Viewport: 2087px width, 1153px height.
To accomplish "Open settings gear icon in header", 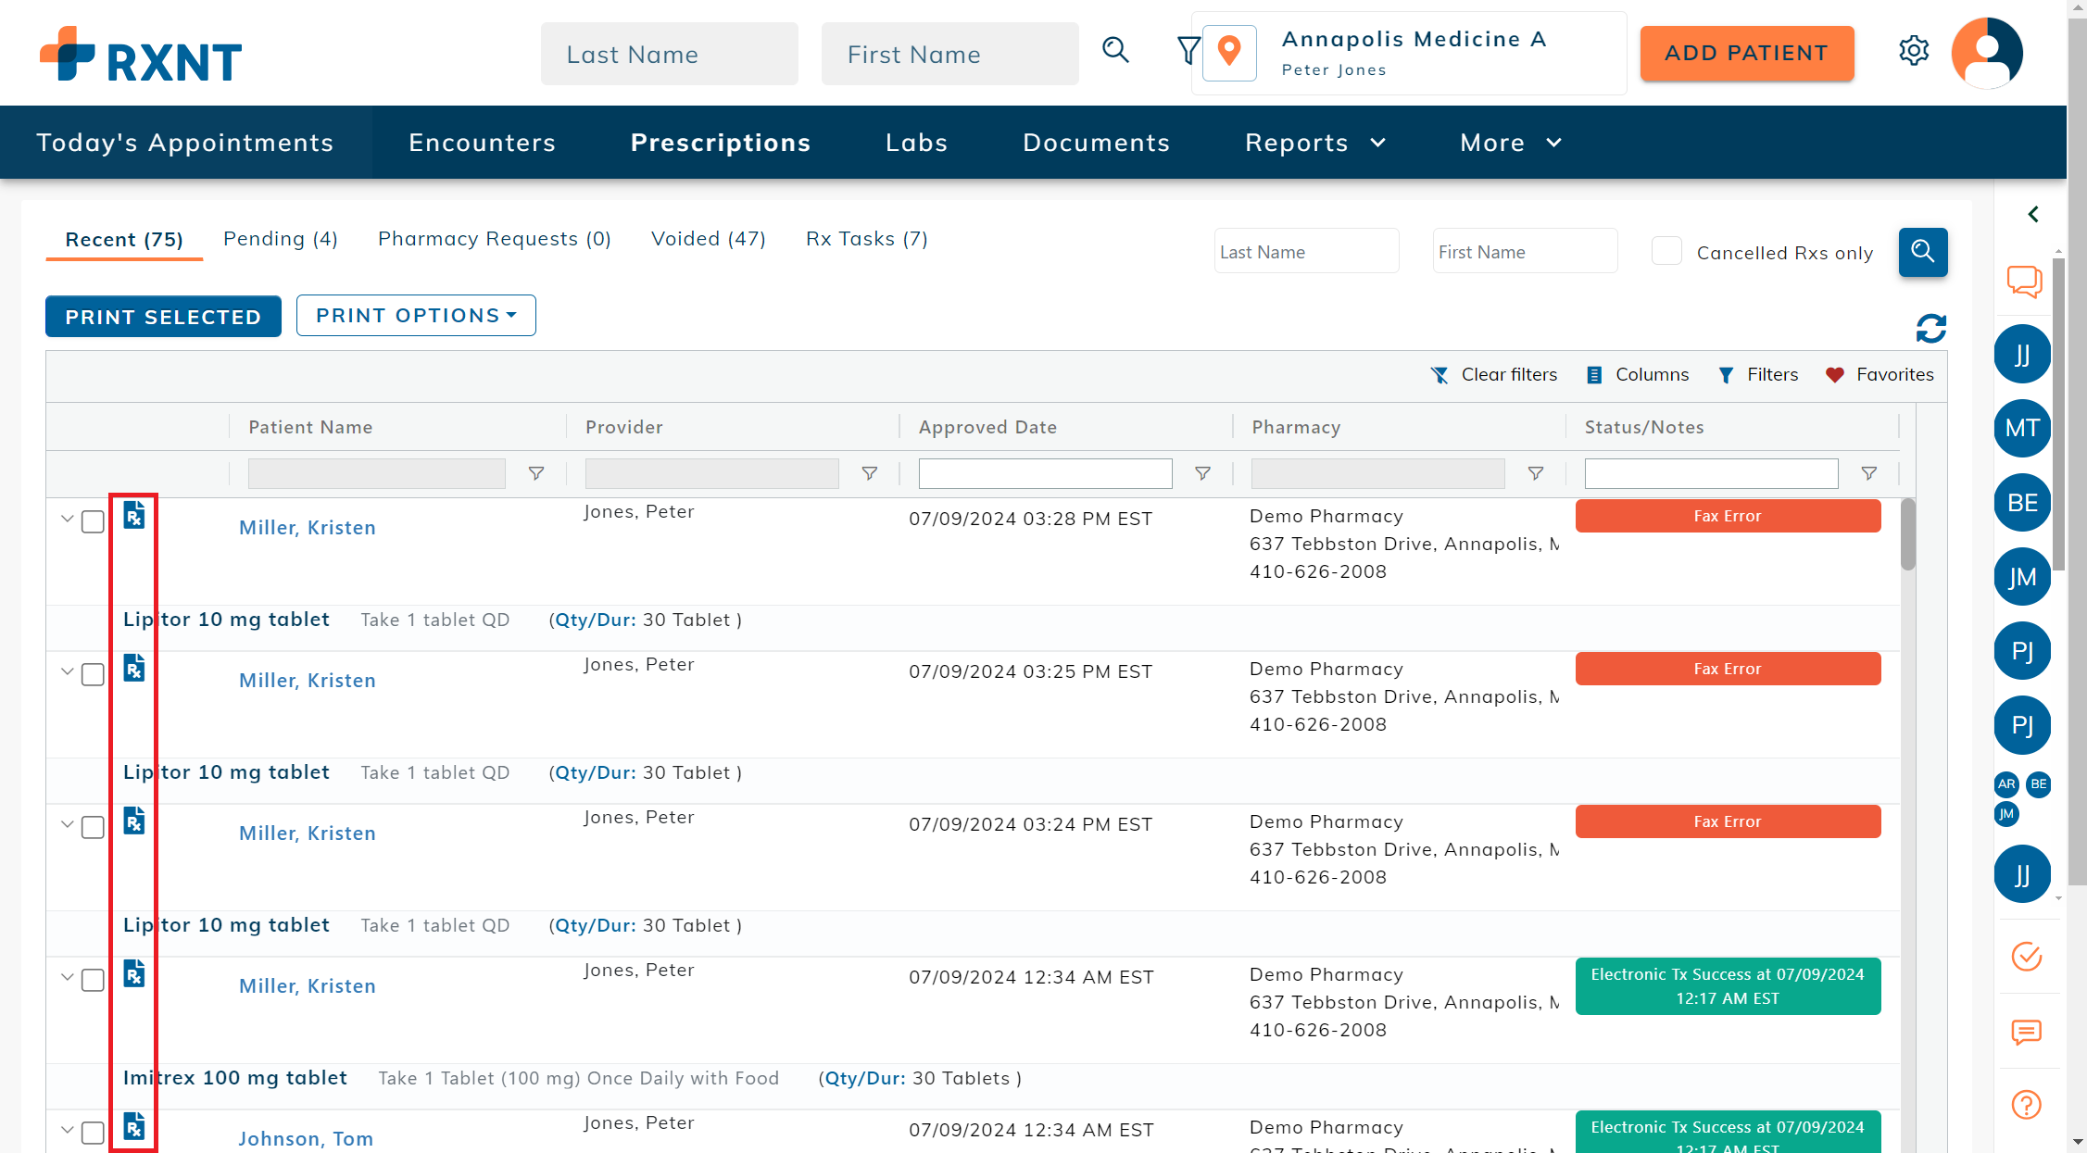I will tap(1913, 51).
